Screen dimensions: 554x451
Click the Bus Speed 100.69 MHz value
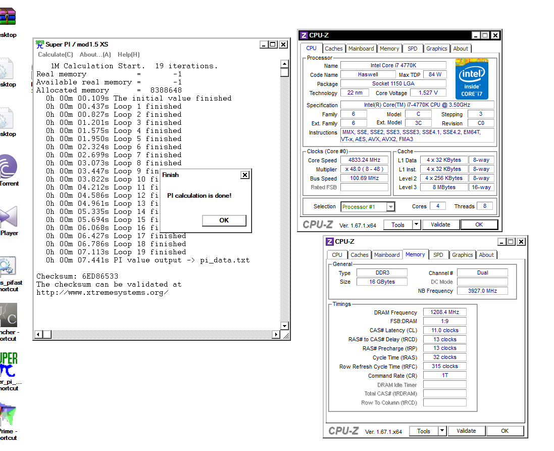364,178
